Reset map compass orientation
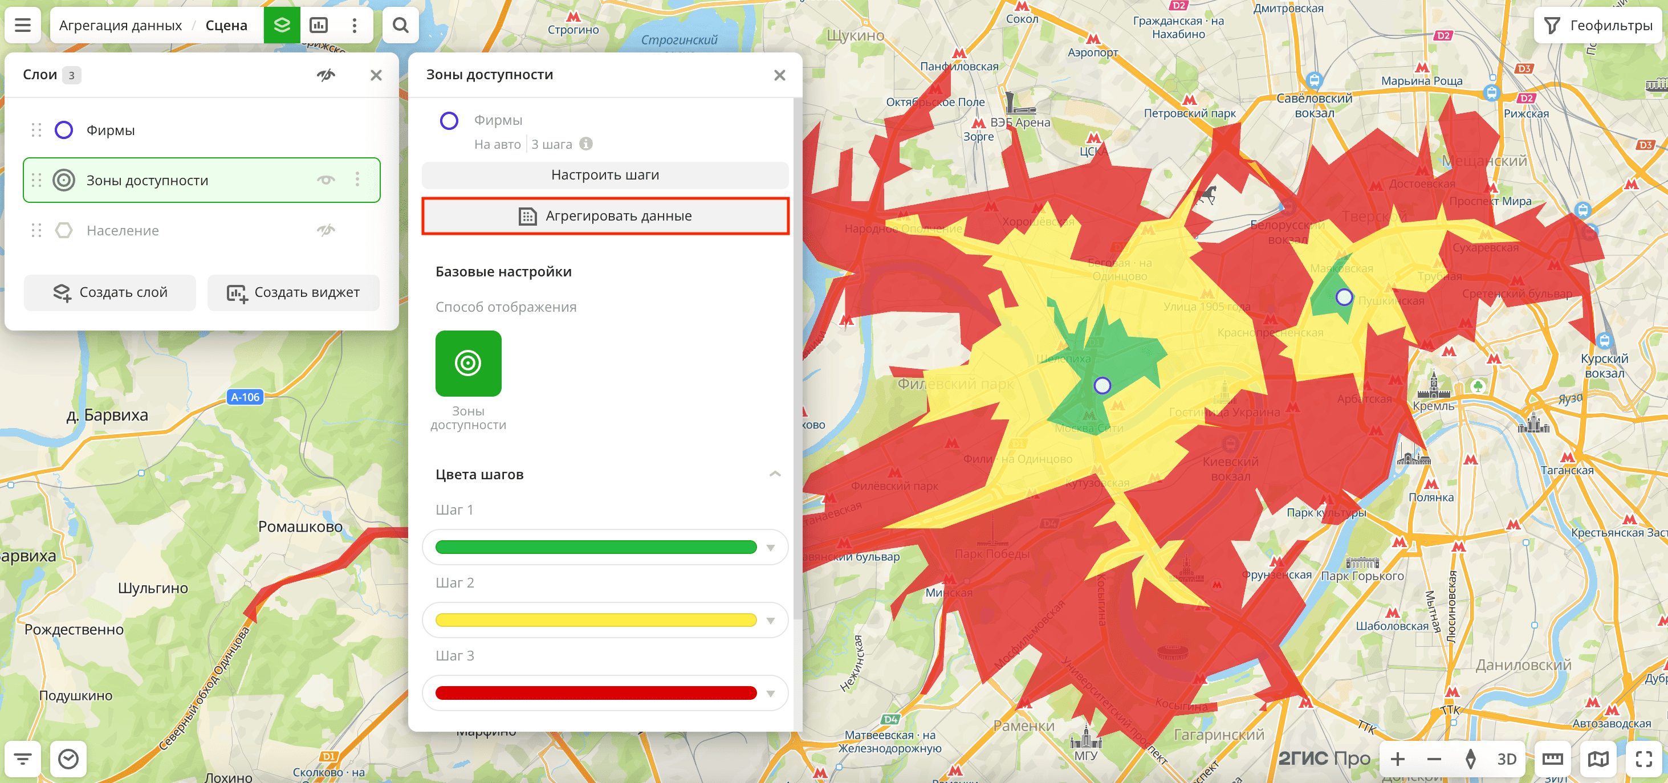This screenshot has height=783, width=1668. 1471,758
